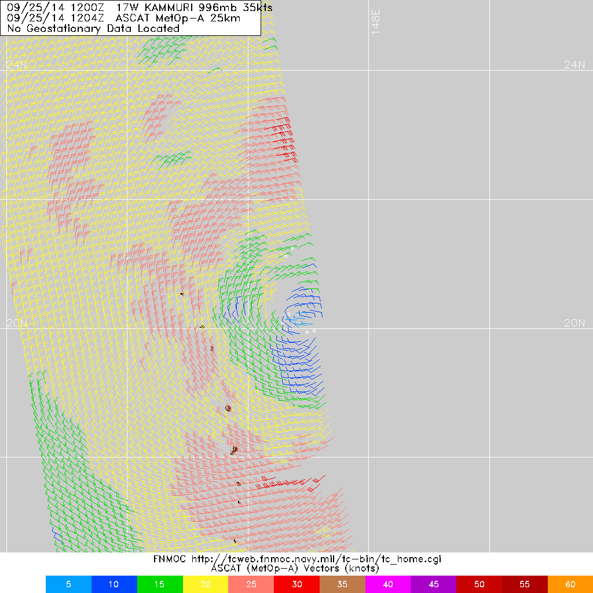Click the 20N latitude gridline label
The height and width of the screenshot is (593, 593).
(x=16, y=323)
